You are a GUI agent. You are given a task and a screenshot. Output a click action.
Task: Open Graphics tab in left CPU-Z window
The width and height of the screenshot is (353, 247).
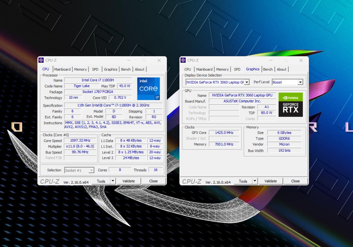coord(111,69)
